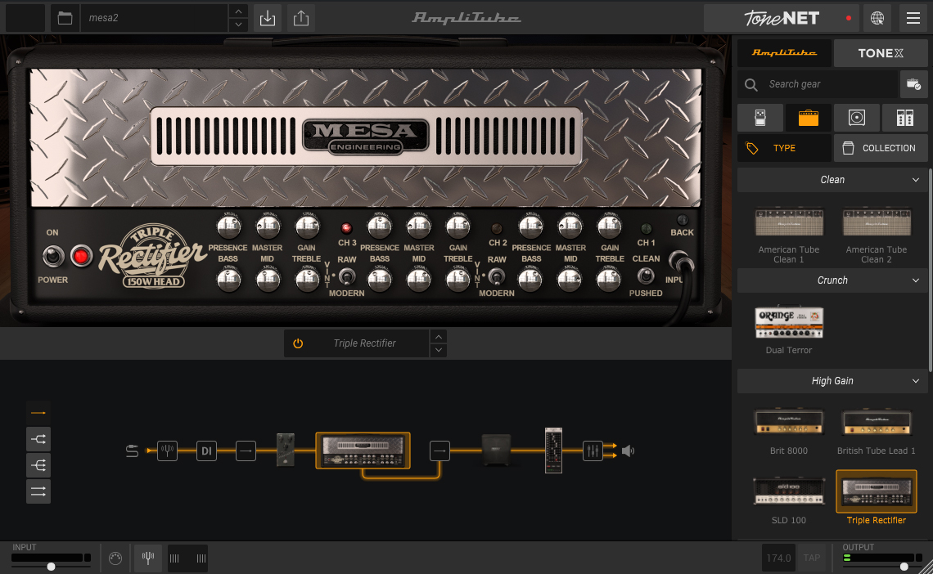Toggle the Triple Rectifier bypass power button
Image resolution: width=933 pixels, height=574 pixels.
(298, 343)
